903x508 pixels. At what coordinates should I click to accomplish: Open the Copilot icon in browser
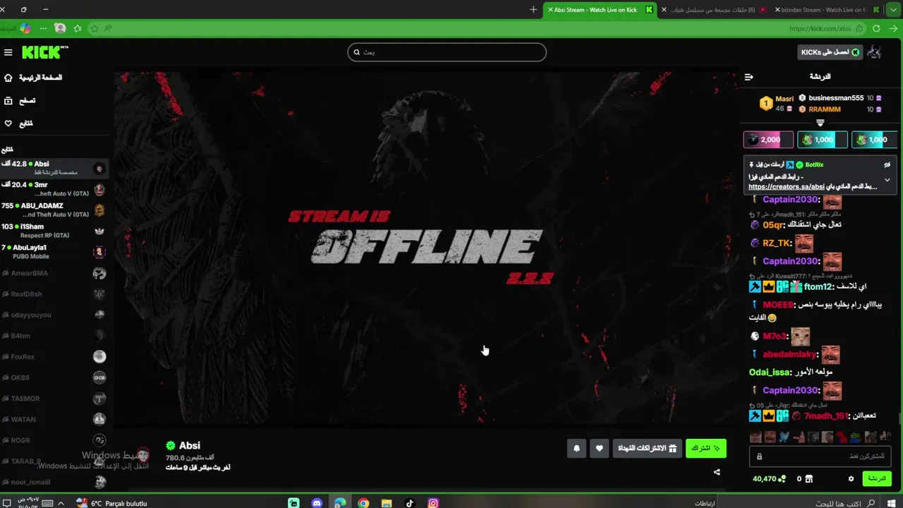(25, 29)
